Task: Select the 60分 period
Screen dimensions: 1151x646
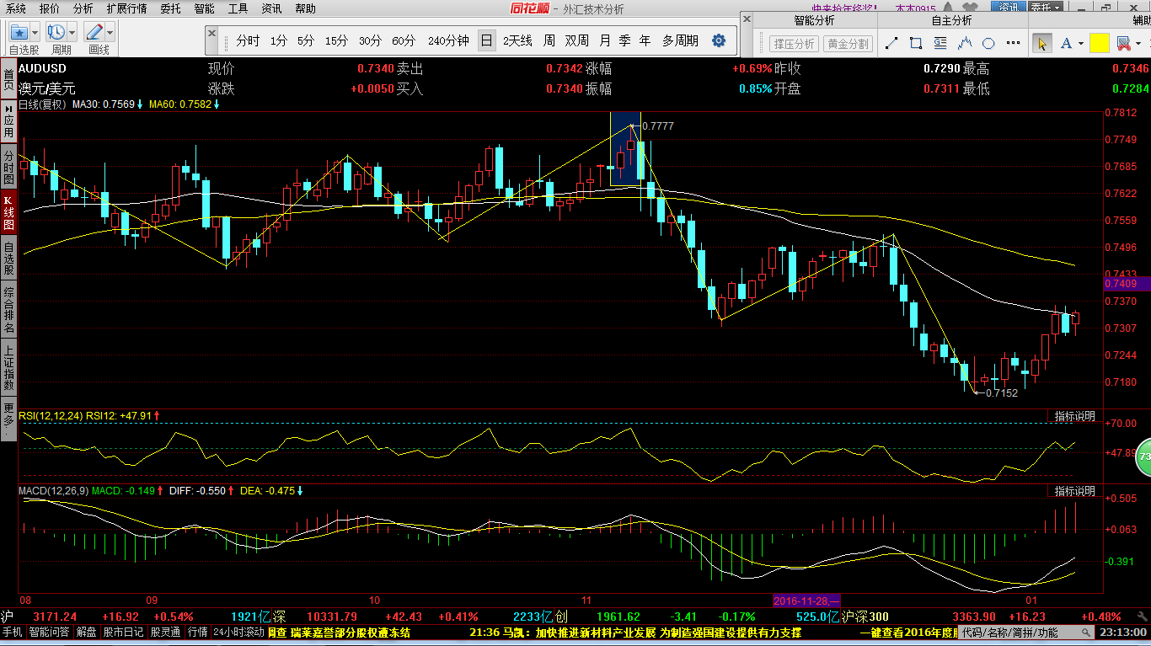Action: (x=404, y=40)
